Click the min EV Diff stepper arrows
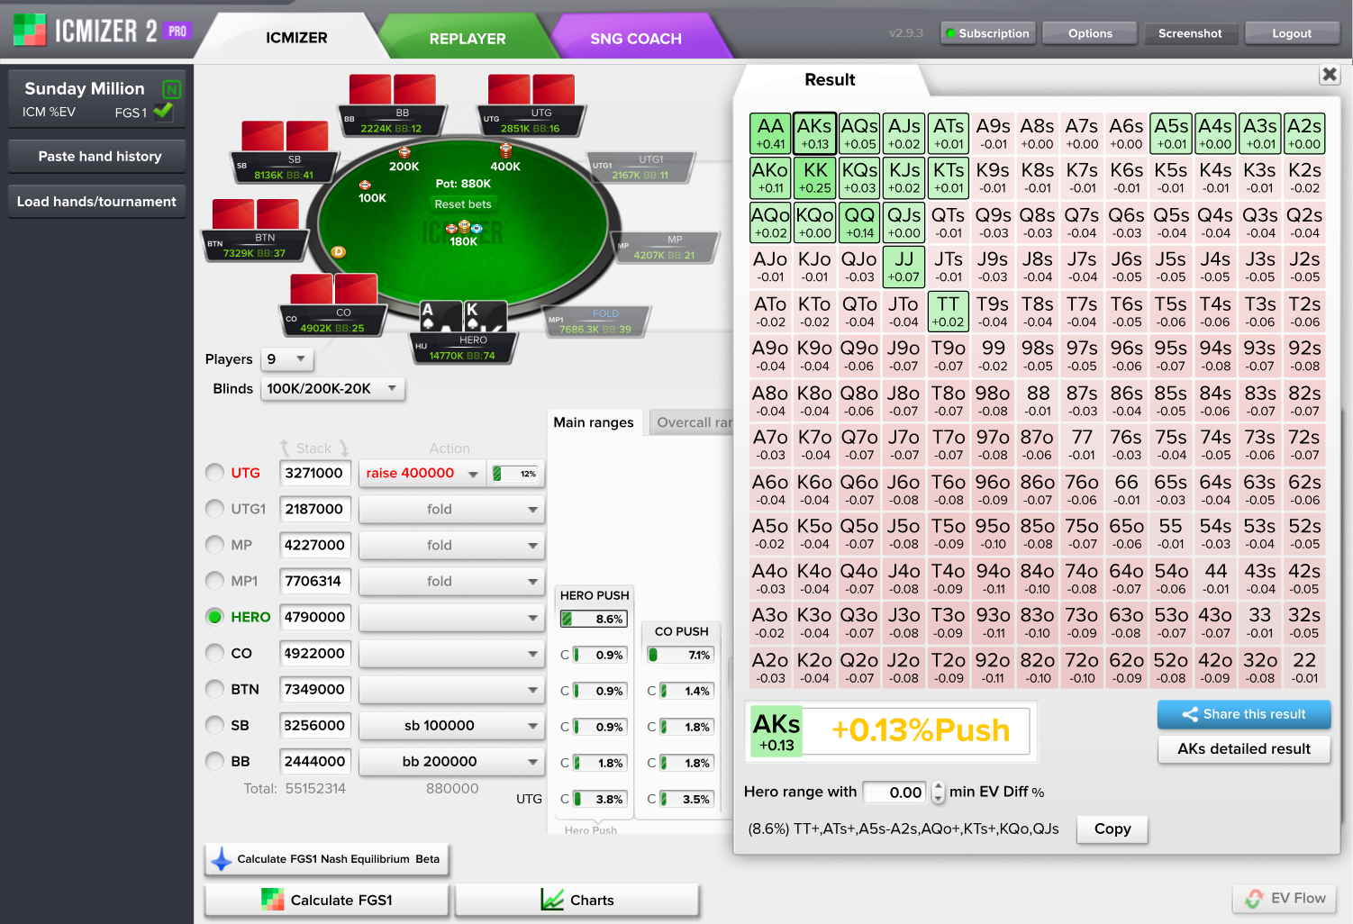The height and width of the screenshot is (924, 1353). pos(938,792)
